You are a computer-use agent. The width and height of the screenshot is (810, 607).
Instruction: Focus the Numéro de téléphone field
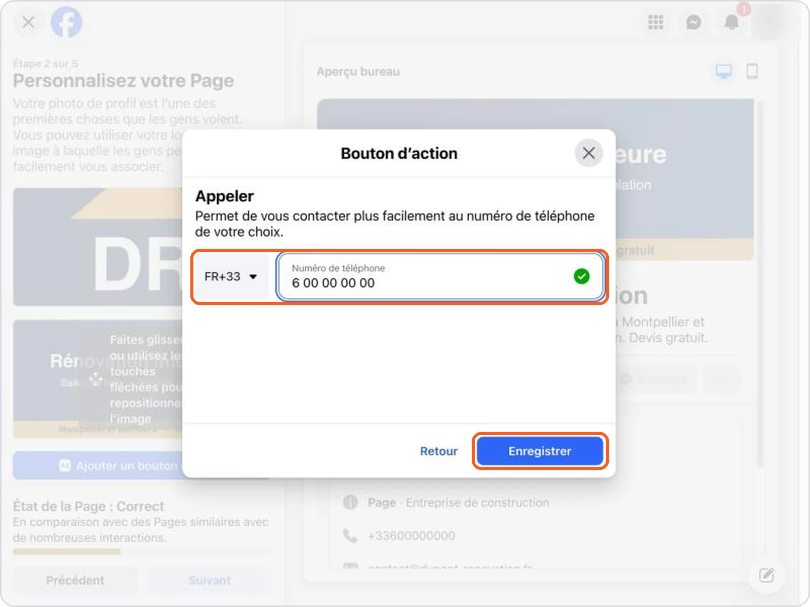click(440, 276)
